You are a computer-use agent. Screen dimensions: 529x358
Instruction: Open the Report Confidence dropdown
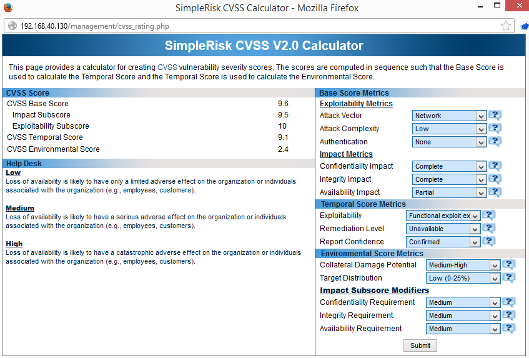[x=443, y=242]
